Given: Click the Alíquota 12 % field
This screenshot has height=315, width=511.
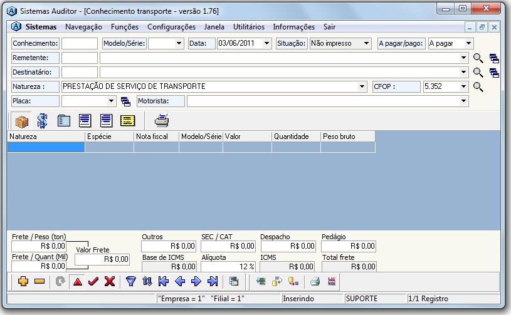Looking at the screenshot, I should click(228, 267).
